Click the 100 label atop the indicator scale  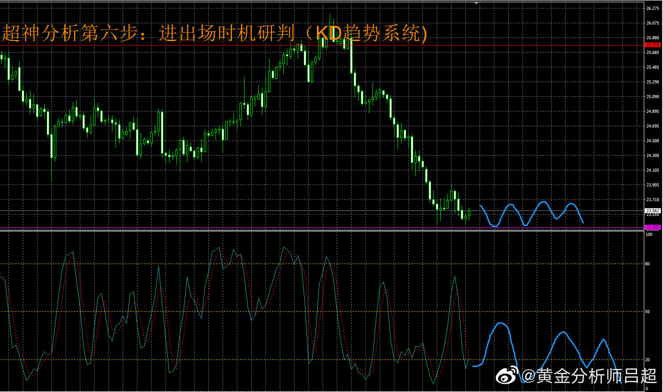tap(649, 235)
